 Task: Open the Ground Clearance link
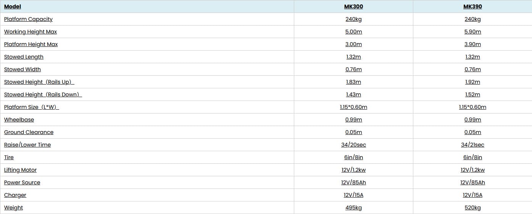(29, 132)
